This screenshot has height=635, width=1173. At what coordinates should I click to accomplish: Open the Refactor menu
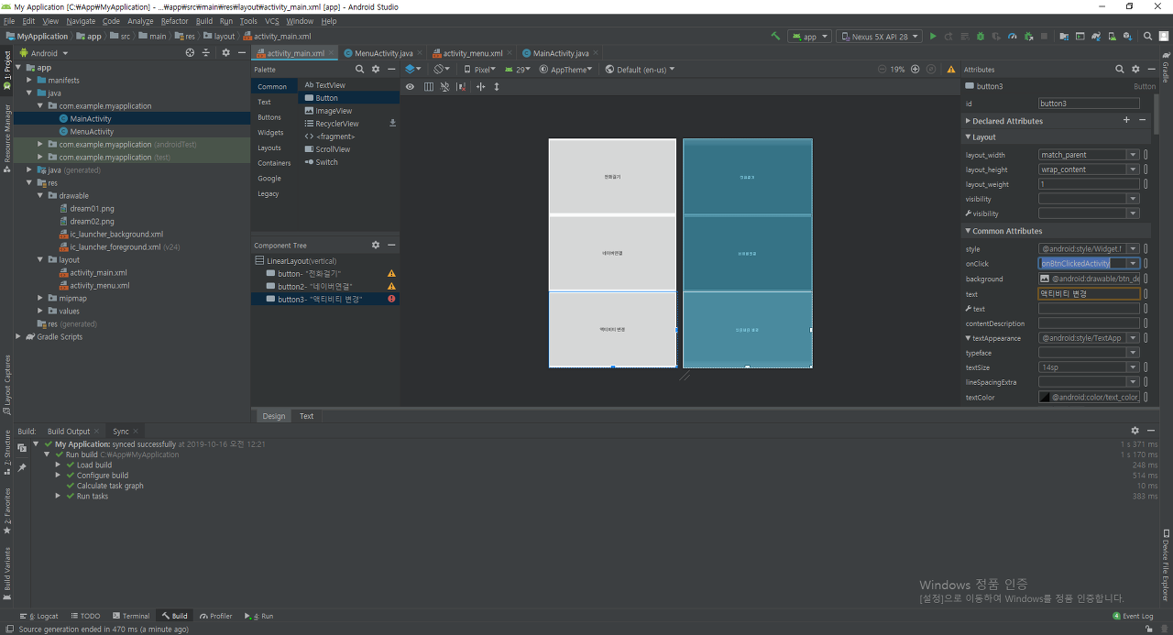point(174,20)
